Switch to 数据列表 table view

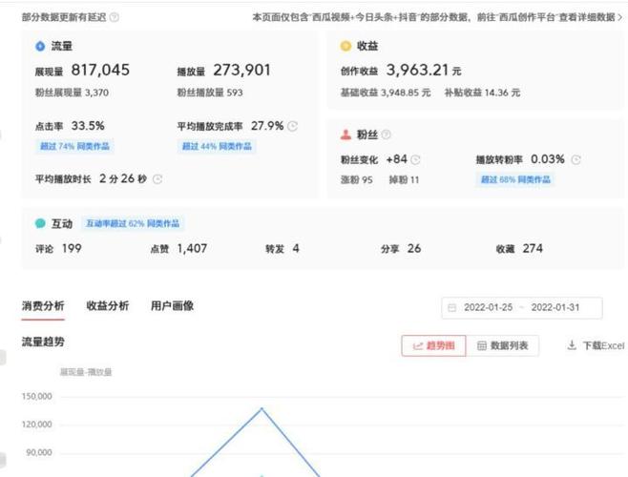pyautogui.click(x=502, y=345)
